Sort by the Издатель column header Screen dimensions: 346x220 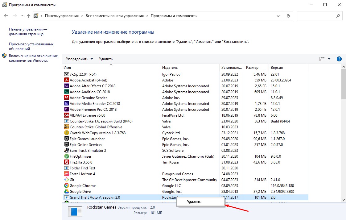point(170,67)
